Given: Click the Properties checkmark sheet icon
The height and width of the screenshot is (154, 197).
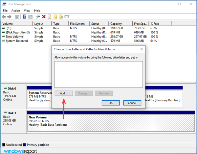Looking at the screenshot, I should click(x=50, y=17).
